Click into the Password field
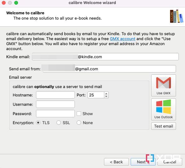The width and height of the screenshot is (185, 168). coord(55,114)
